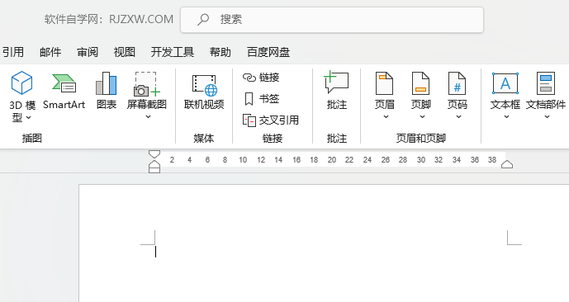Expand the 3D 模型 dropdown arrow
The height and width of the screenshot is (302, 569).
point(29,117)
